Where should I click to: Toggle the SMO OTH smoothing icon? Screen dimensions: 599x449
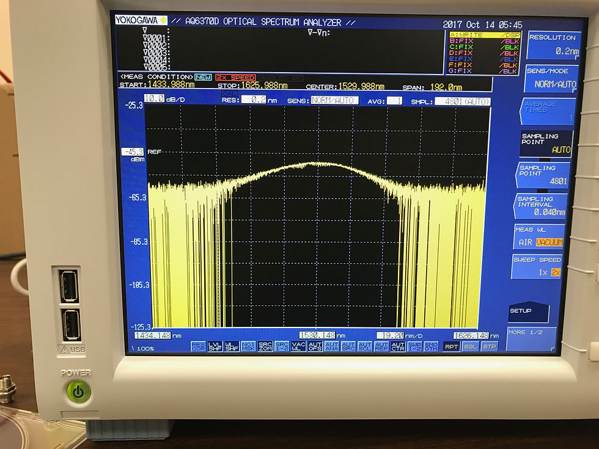[431, 346]
